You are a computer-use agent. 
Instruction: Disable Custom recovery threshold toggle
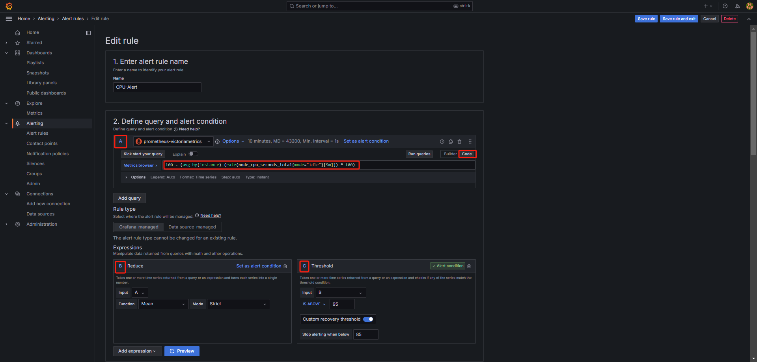tap(368, 319)
